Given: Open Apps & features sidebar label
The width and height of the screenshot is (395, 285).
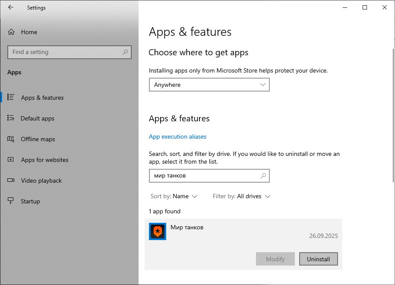Looking at the screenshot, I should click(42, 98).
